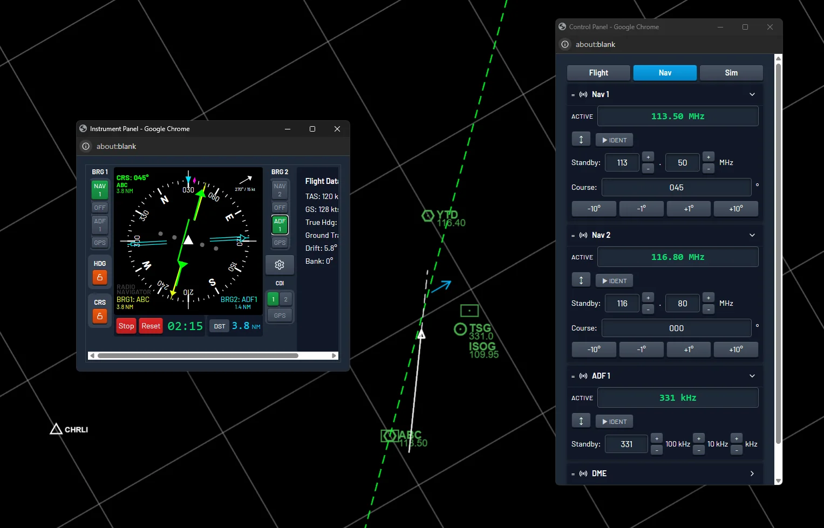Swap Nav 2 active and standby frequencies
Screen dimensions: 824x528
pos(581,280)
